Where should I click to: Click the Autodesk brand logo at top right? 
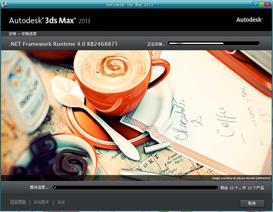point(249,20)
